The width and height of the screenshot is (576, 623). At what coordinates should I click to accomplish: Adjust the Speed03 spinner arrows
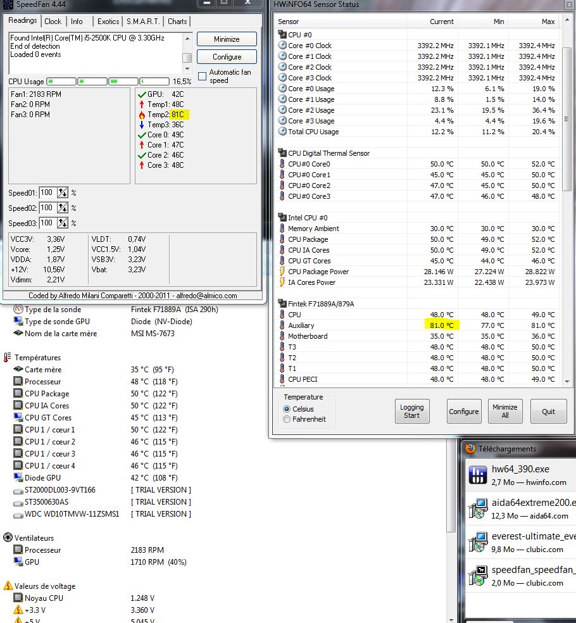coord(63,223)
